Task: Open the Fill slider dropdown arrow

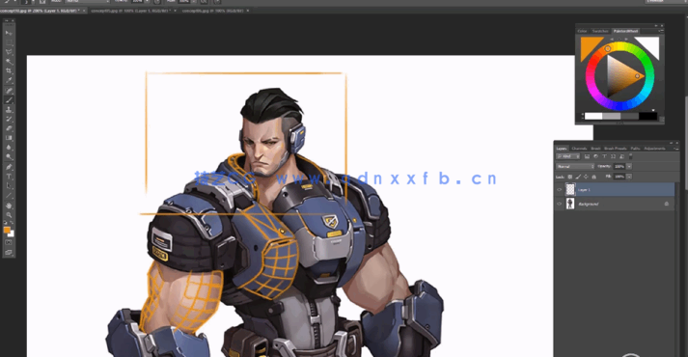Action: pos(629,177)
